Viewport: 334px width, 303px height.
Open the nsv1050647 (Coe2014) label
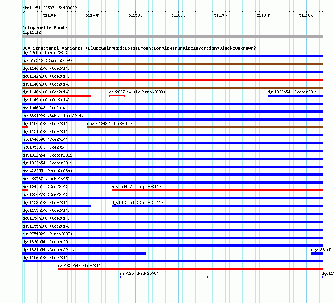(80, 265)
